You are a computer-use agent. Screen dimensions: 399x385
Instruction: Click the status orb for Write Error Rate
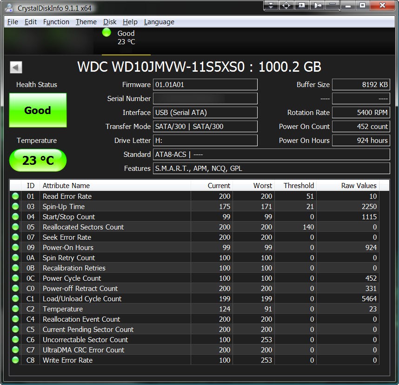tap(15, 360)
